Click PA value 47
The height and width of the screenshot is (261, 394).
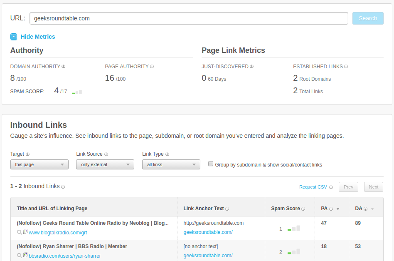(324, 223)
